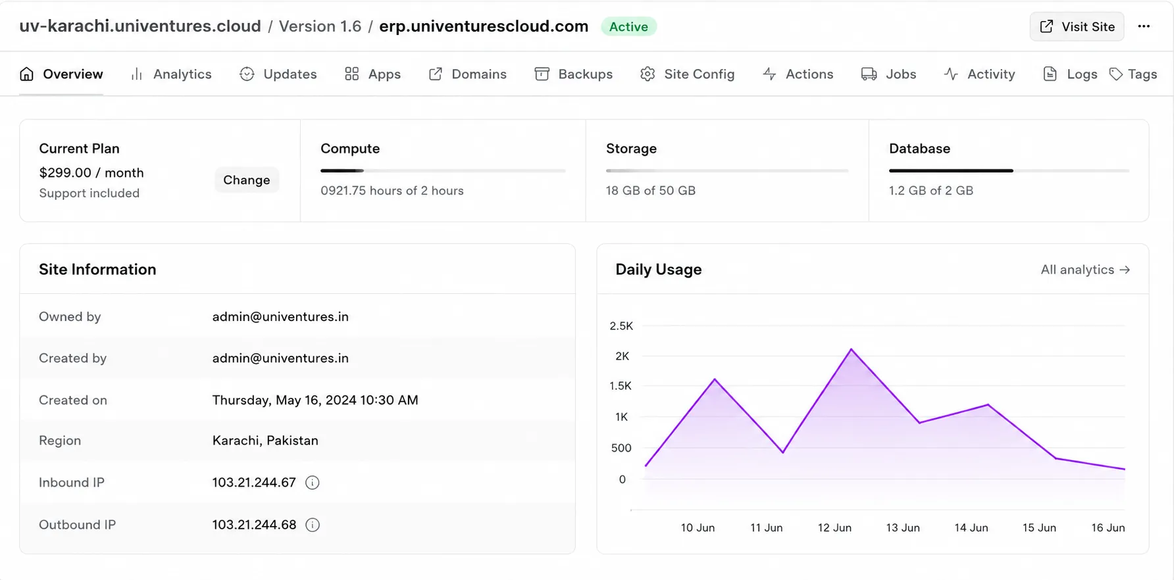The height and width of the screenshot is (580, 1174).
Task: Click the Version 1.6 breadcrumb
Action: 320,26
